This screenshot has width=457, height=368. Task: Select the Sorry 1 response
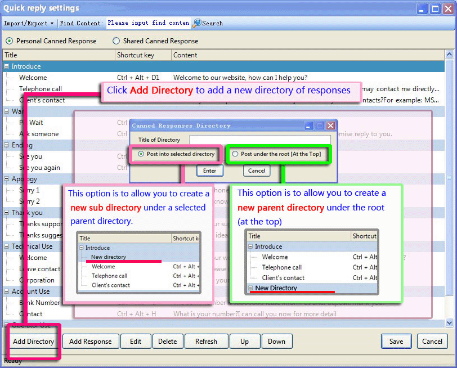[x=29, y=190]
